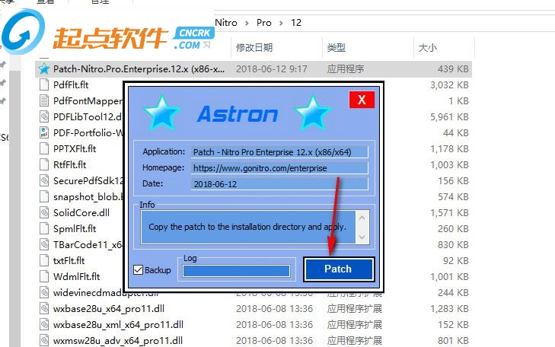The width and height of the screenshot is (555, 347).
Task: Select the WdmlFlt.flt file icon
Action: click(44, 276)
